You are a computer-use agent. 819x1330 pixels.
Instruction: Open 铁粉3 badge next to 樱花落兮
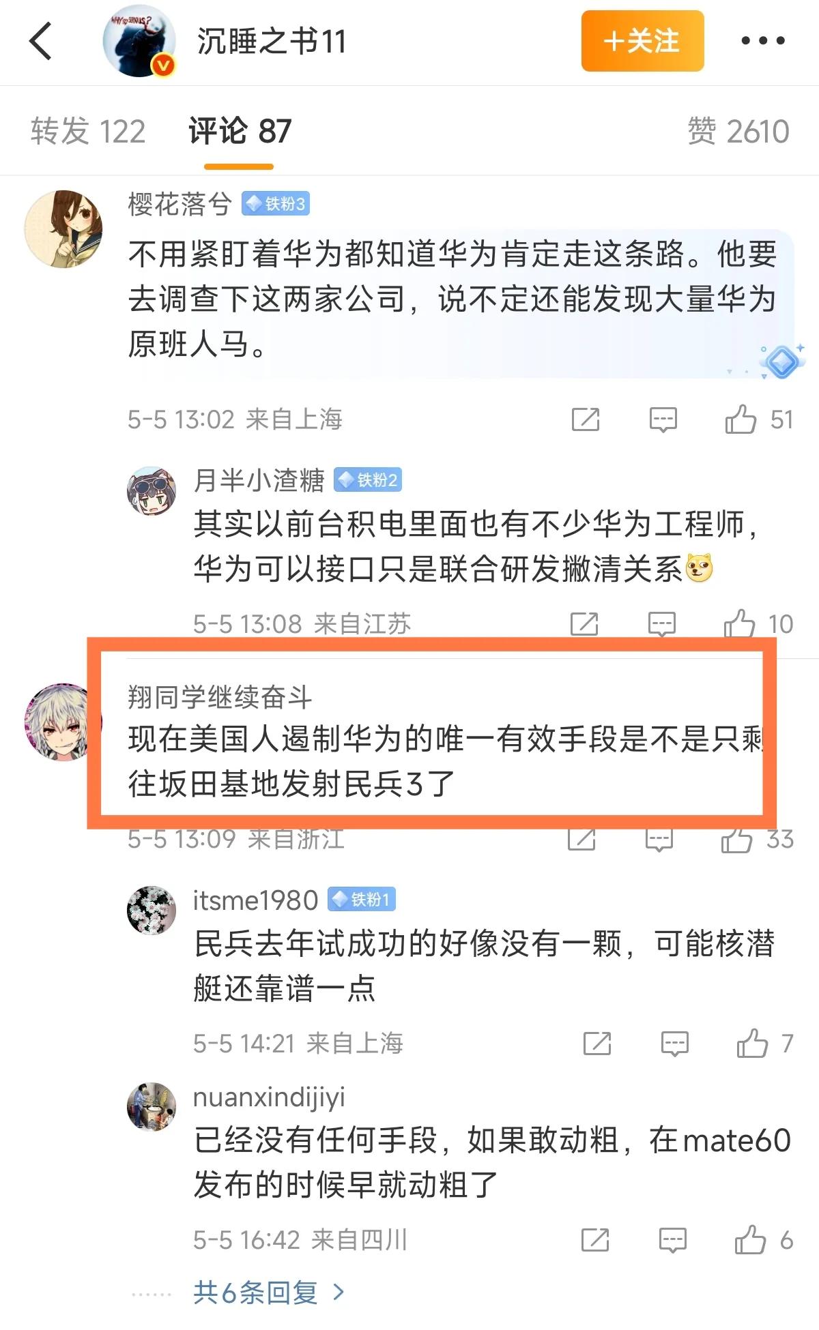pos(276,203)
